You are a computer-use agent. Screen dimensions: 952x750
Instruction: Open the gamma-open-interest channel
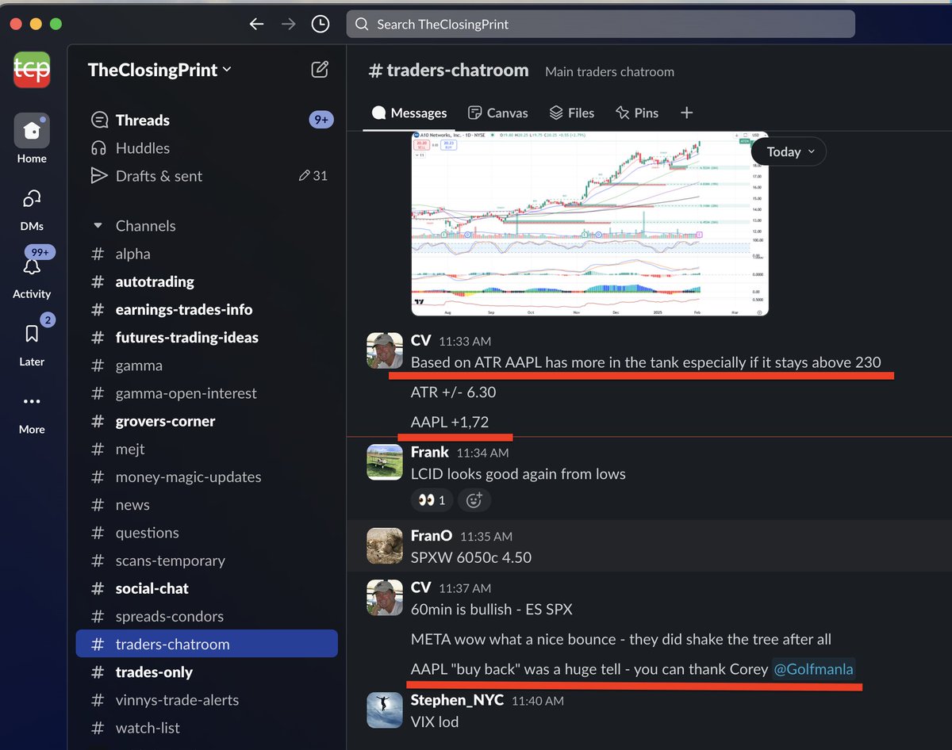pyautogui.click(x=206, y=393)
